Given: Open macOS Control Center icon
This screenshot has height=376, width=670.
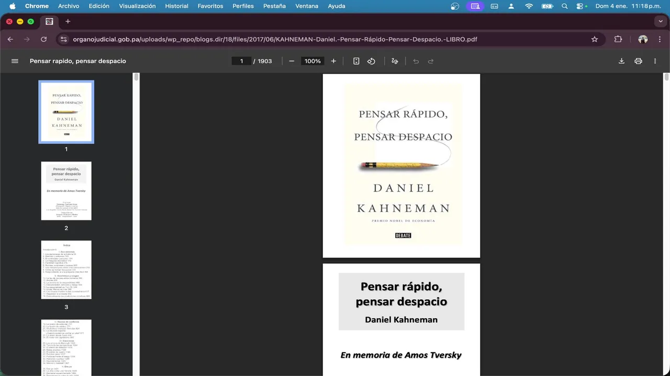Looking at the screenshot, I should click(581, 6).
